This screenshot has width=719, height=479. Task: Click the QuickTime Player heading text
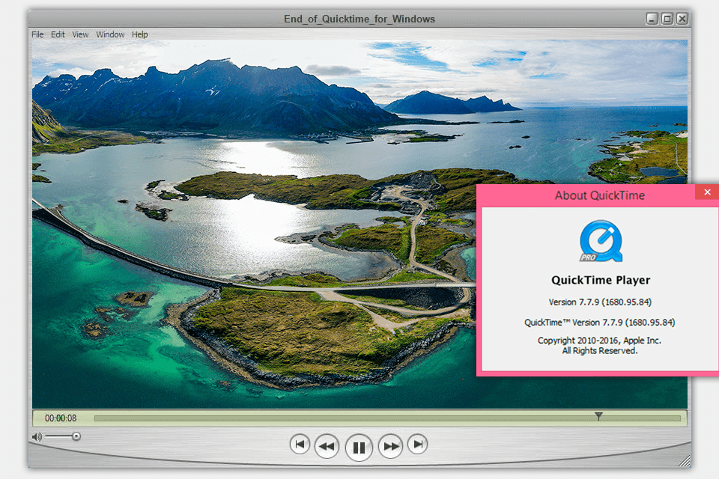601,280
